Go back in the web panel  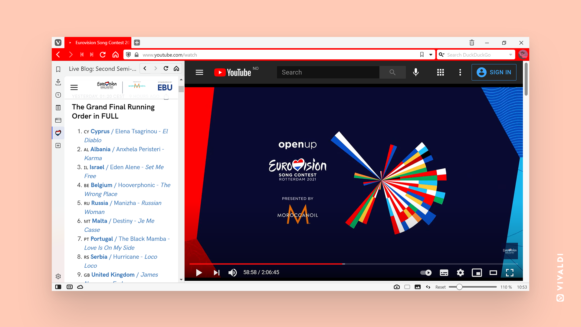tap(145, 68)
